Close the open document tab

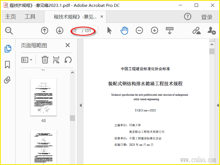102,17
